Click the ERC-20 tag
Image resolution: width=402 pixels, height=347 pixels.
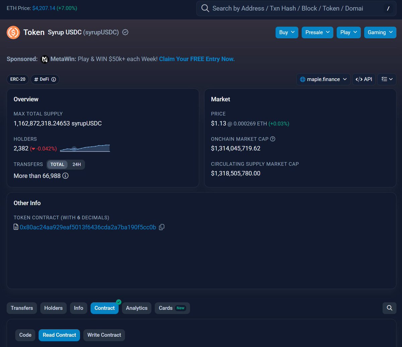[18, 79]
